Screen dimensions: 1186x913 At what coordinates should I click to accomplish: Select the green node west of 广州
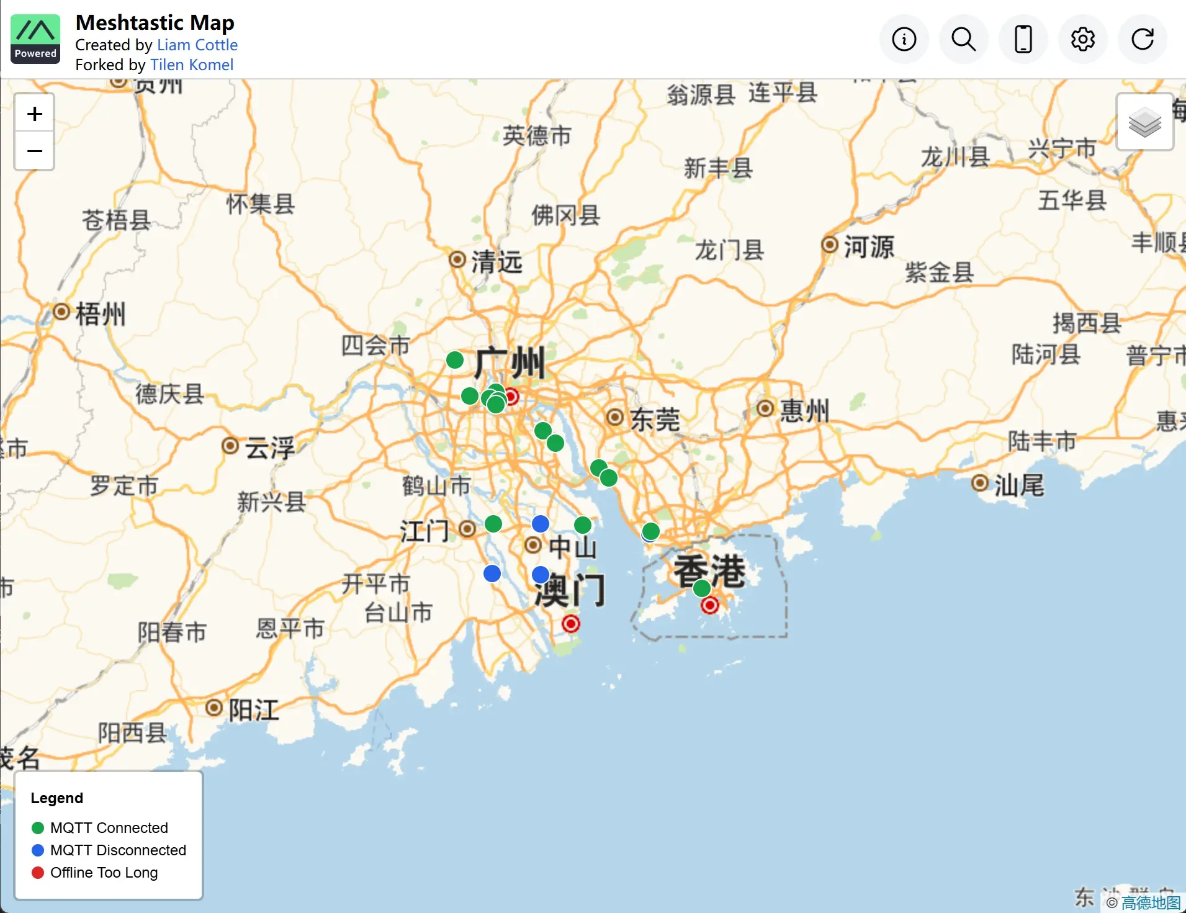[x=454, y=359]
